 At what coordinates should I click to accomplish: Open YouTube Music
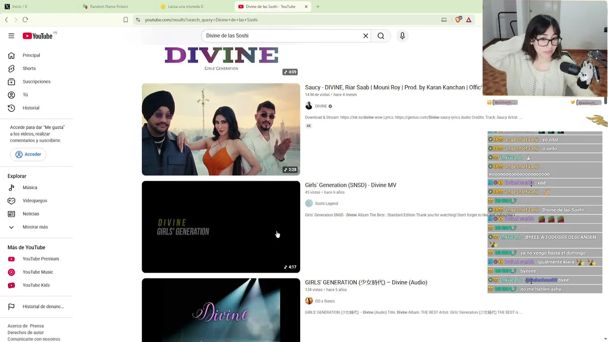point(38,272)
